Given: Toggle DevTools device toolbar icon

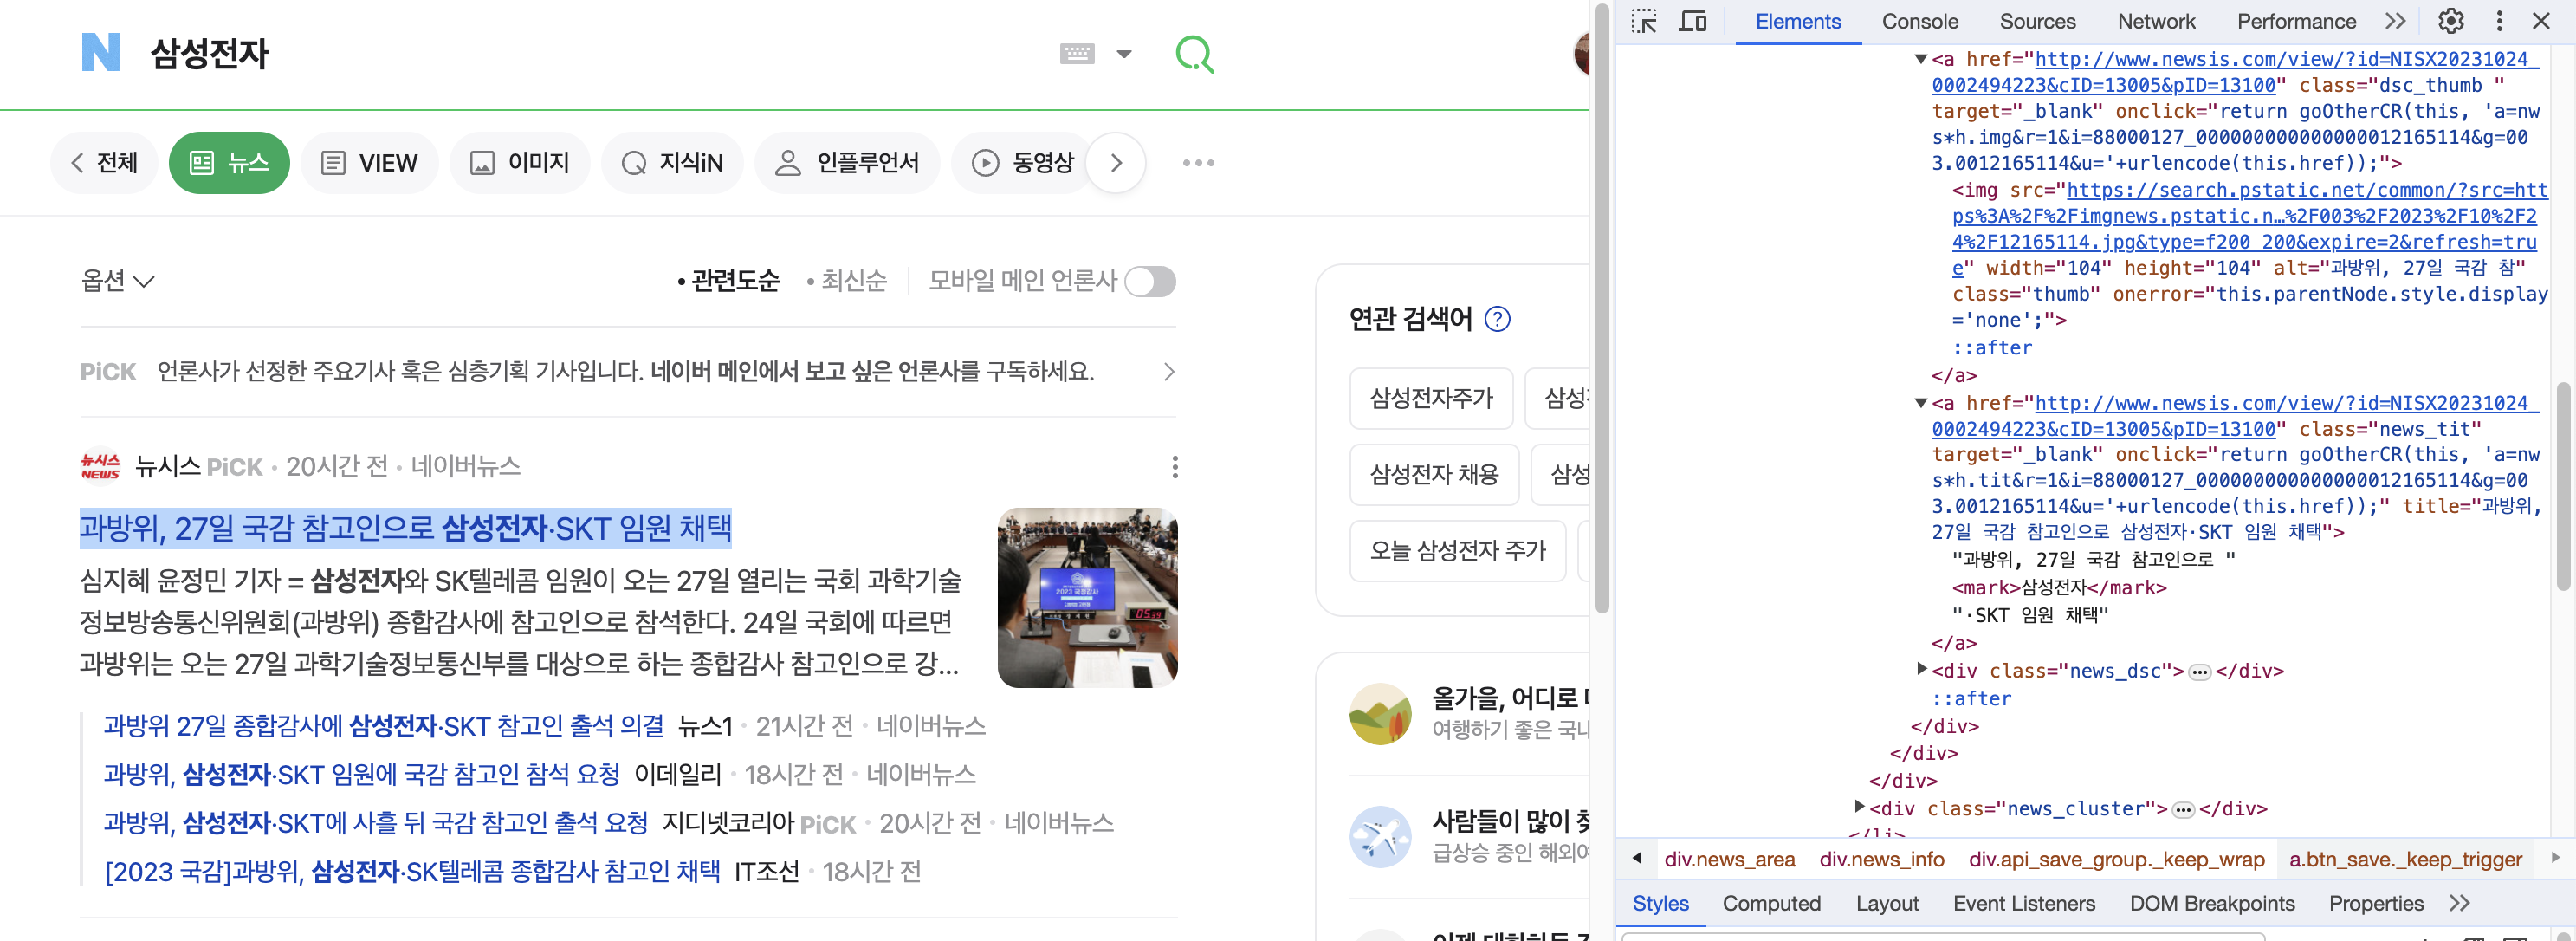Looking at the screenshot, I should (x=1692, y=21).
